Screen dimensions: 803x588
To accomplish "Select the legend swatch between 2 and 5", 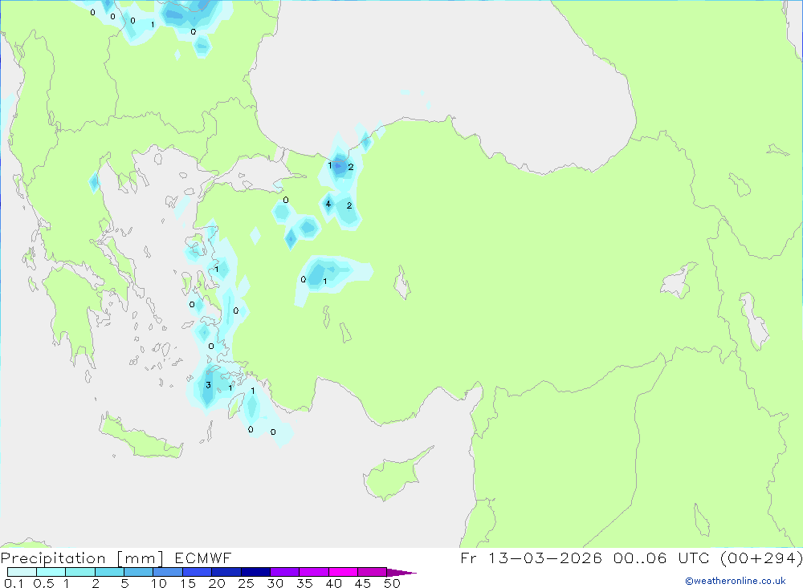I will 109,572.
